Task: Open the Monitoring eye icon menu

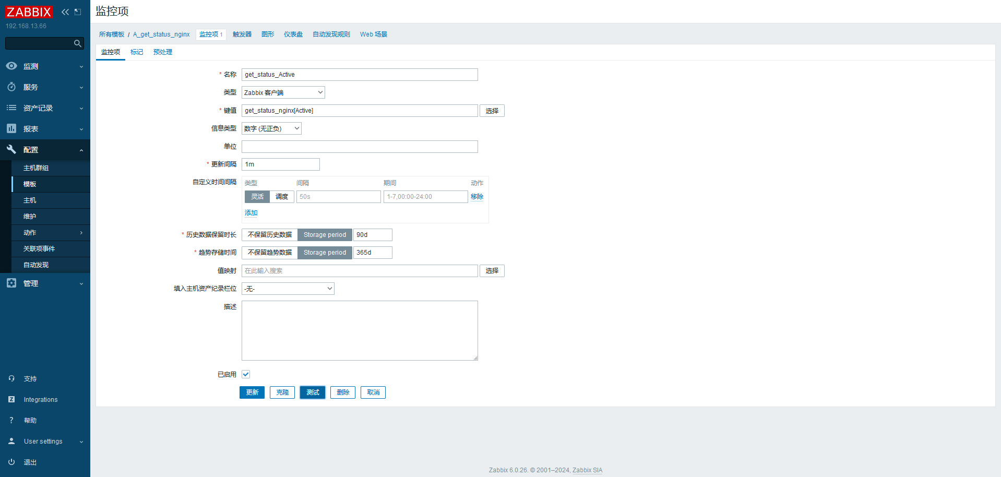Action: pyautogui.click(x=11, y=66)
